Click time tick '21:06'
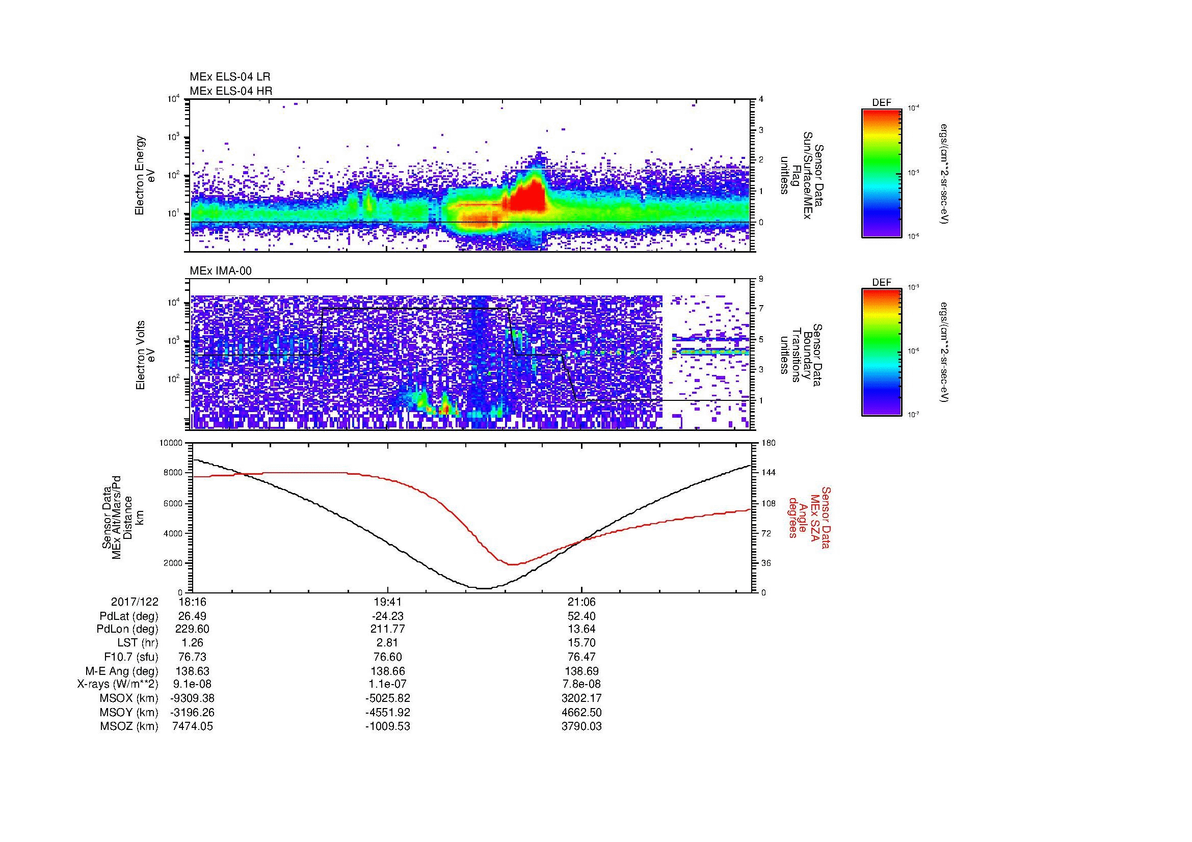Image resolution: width=1192 pixels, height=842 pixels. [581, 602]
